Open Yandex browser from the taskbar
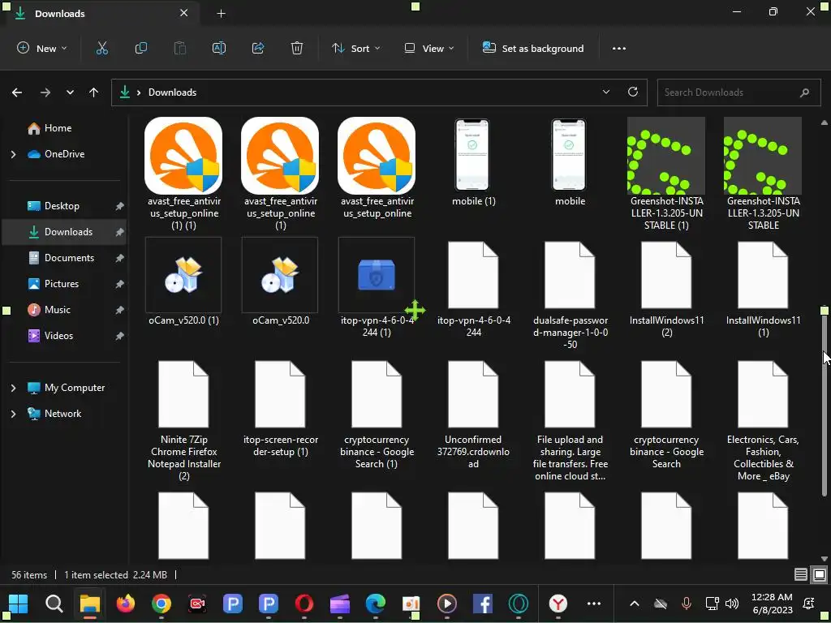831x623 pixels. point(558,604)
